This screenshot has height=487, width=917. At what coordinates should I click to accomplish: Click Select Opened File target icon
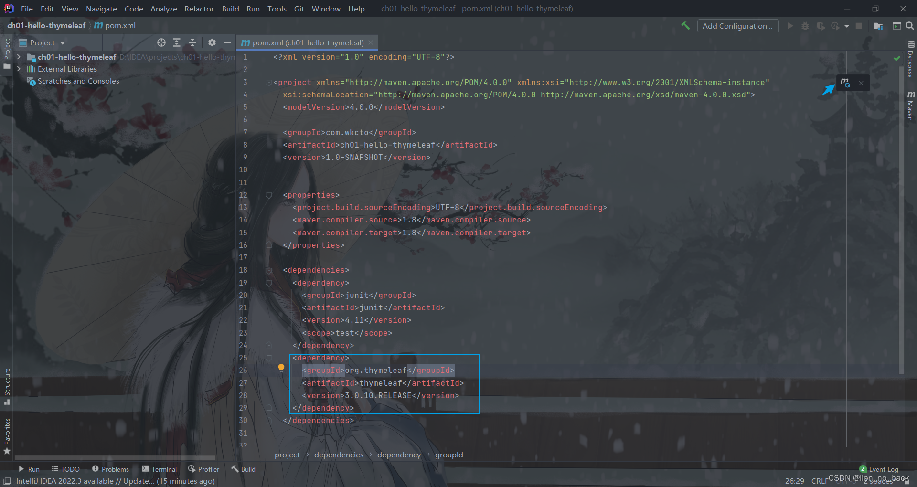click(161, 42)
